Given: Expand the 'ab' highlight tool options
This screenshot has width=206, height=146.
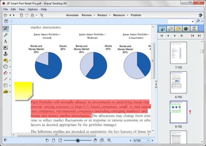Looking at the screenshot, I should (x=10, y=92).
